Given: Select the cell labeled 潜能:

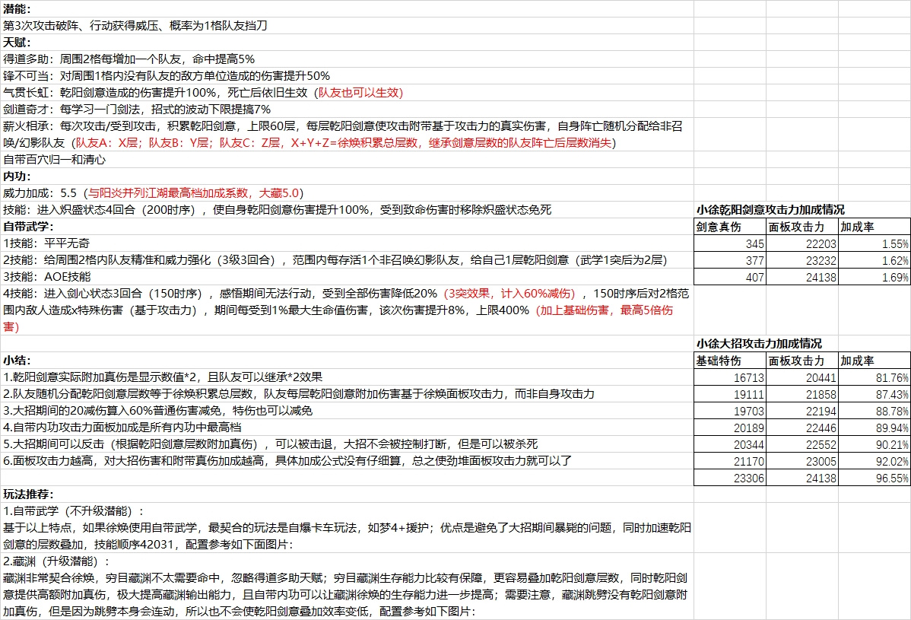Looking at the screenshot, I should click(347, 8).
